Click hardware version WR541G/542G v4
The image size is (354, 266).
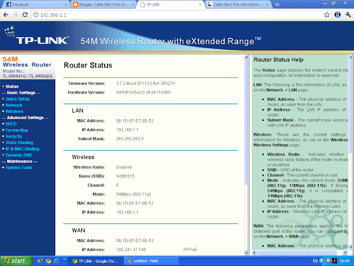143,93
